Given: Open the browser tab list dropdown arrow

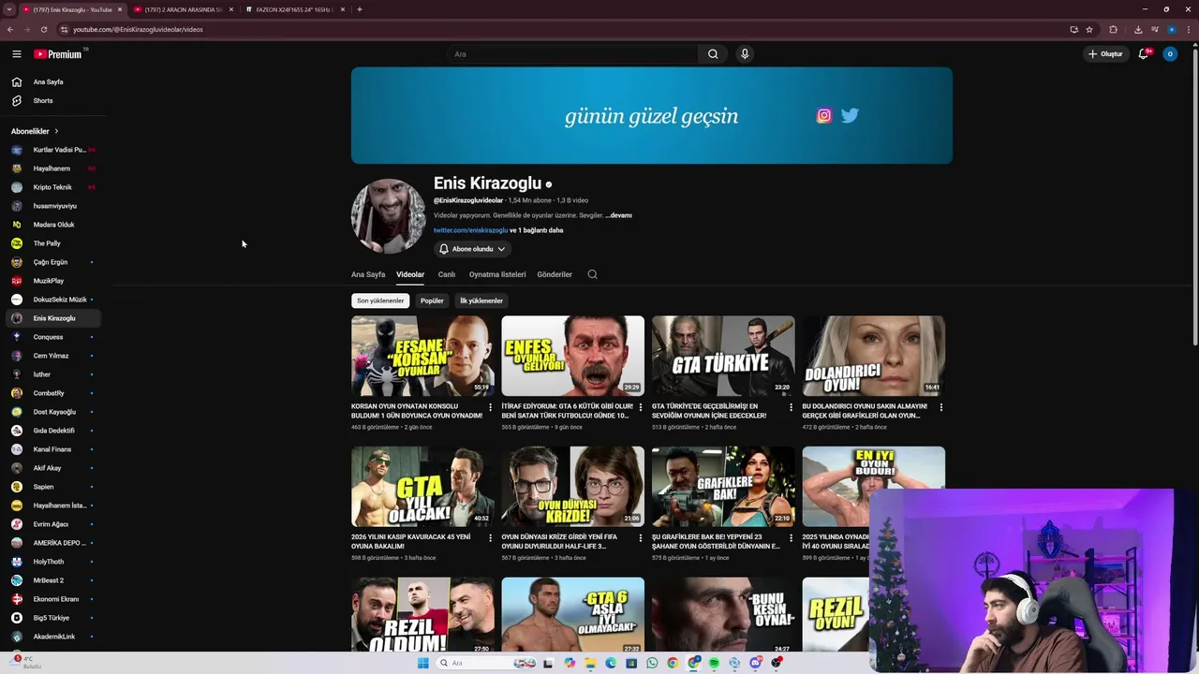Looking at the screenshot, I should [8, 9].
